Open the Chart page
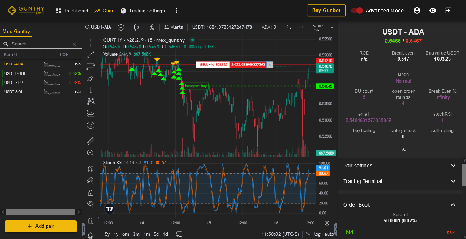The width and height of the screenshot is (466, 239). pos(105,11)
